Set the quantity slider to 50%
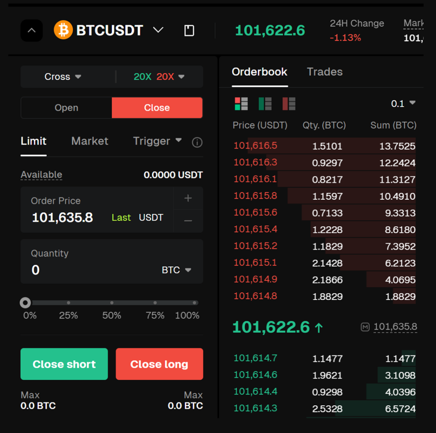The image size is (436, 433). point(112,302)
